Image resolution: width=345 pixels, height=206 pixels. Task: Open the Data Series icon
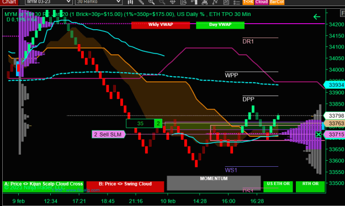pyautogui.click(x=205, y=2)
